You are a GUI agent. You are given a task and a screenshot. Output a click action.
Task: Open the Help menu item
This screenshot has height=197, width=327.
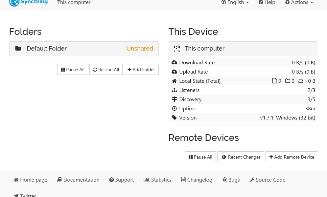tap(267, 3)
